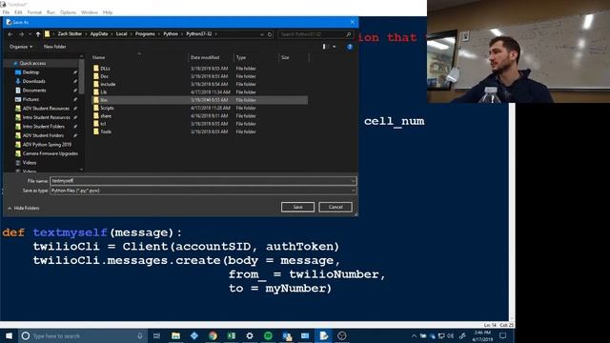Select the Lib folder
Screen dimensions: 610x343
pos(103,92)
